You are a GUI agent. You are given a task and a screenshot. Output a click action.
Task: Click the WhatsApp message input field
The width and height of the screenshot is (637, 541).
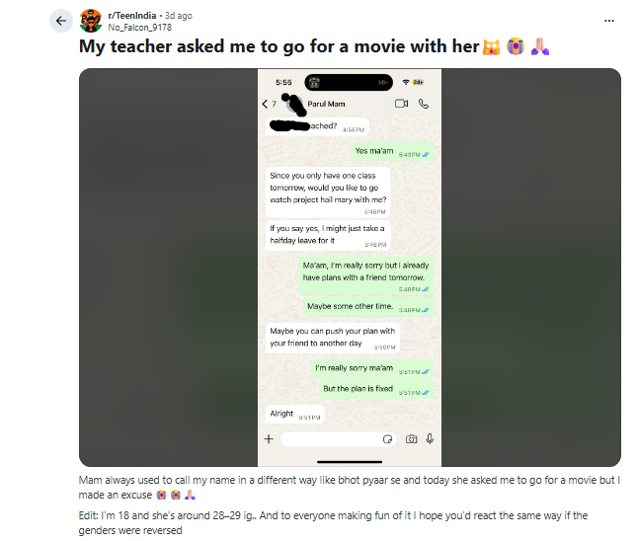[338, 439]
